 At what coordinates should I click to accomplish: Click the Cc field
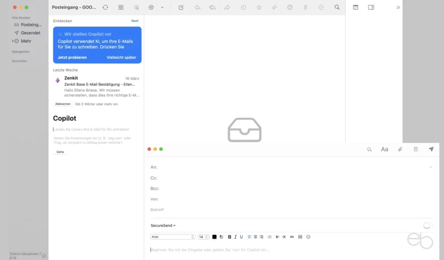[292, 178]
